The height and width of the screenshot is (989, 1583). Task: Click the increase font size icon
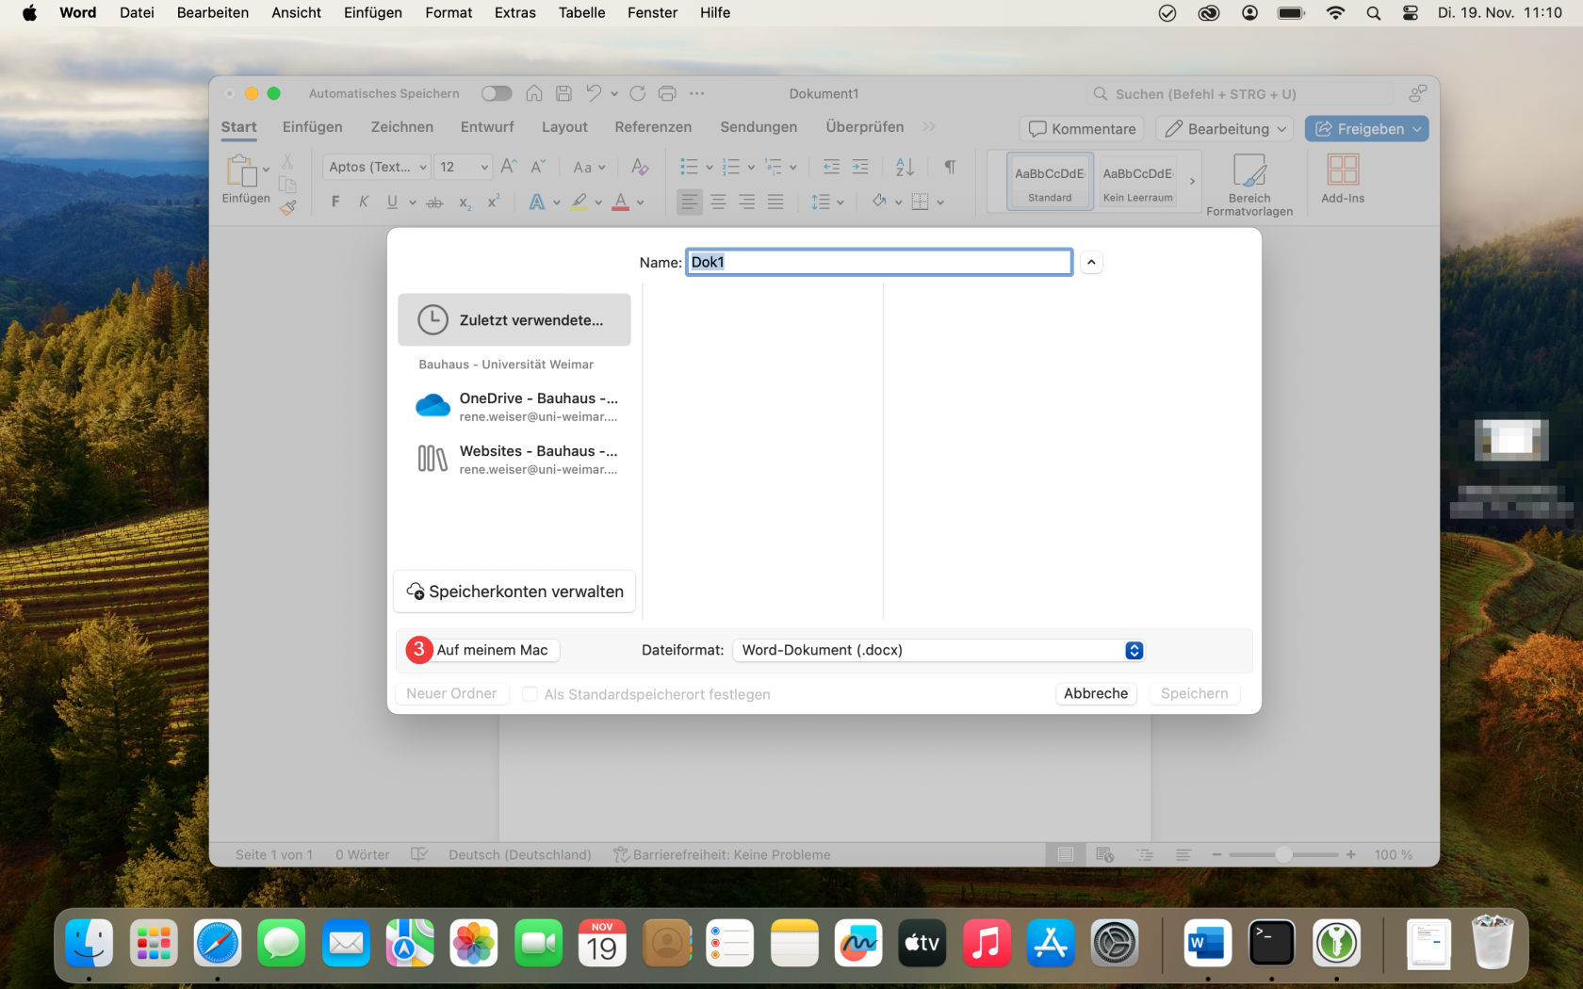(509, 167)
